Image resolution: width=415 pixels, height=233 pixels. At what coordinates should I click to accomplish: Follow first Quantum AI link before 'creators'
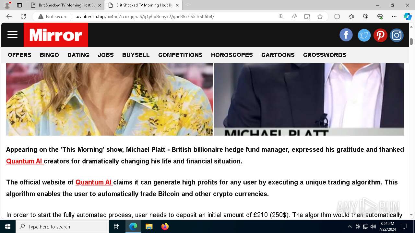pos(25,161)
